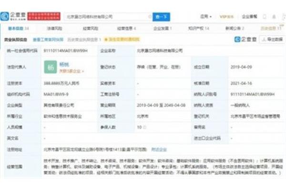The image size is (286, 190).
Task: Select the region value 北京市
Action: (143, 116)
